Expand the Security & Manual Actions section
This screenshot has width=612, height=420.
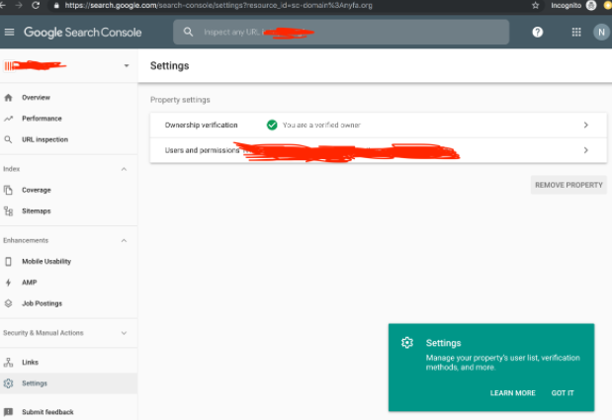[x=124, y=333]
